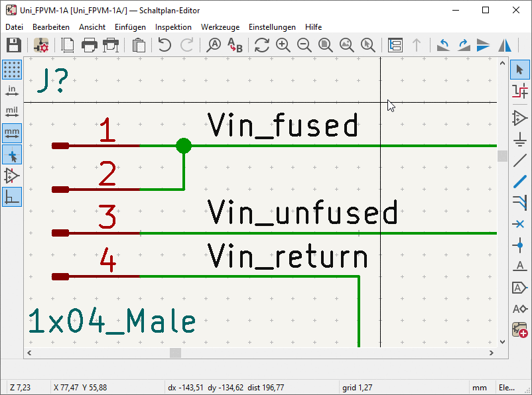532x395 pixels.
Task: Save the schematic with the floppy disk icon
Action: [13, 45]
